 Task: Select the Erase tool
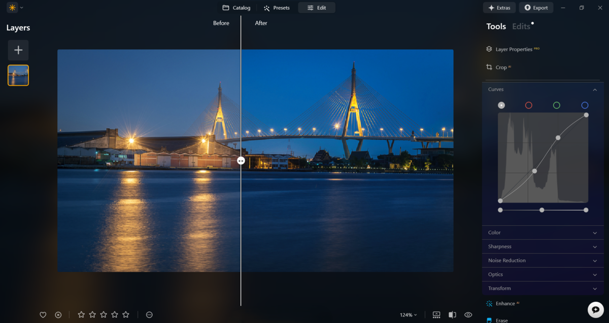(501, 320)
